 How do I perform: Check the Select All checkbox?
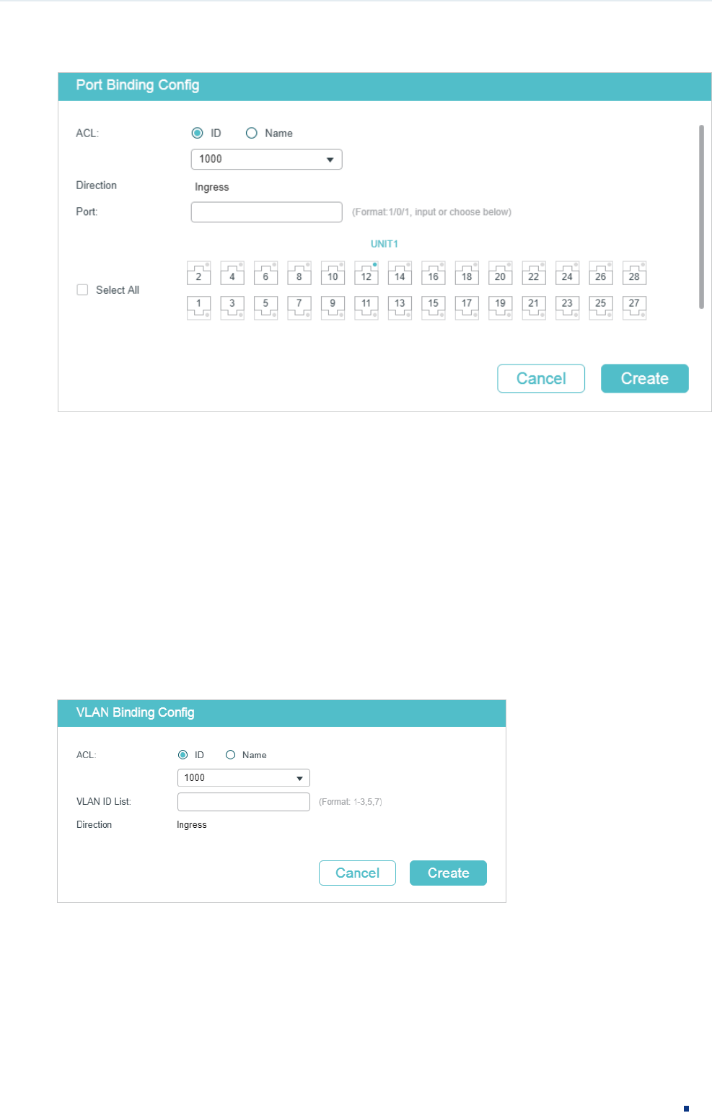tap(82, 289)
